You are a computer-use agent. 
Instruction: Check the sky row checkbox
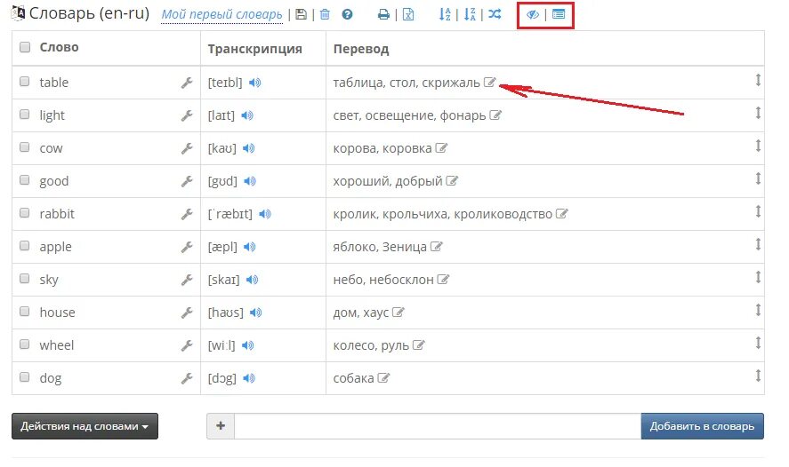[25, 278]
